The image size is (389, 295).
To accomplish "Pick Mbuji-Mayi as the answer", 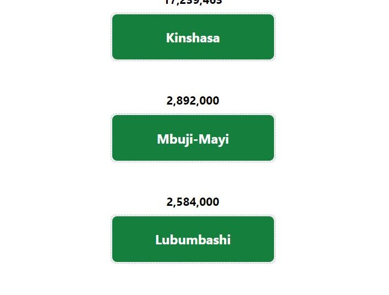I will click(x=193, y=138).
